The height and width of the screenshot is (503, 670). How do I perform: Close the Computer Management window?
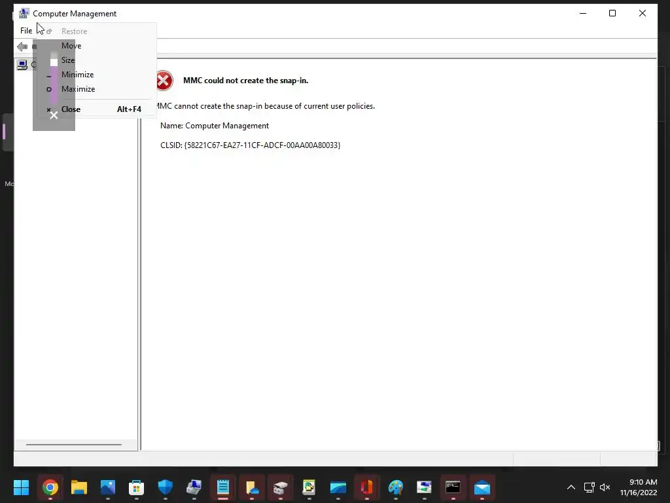(643, 13)
